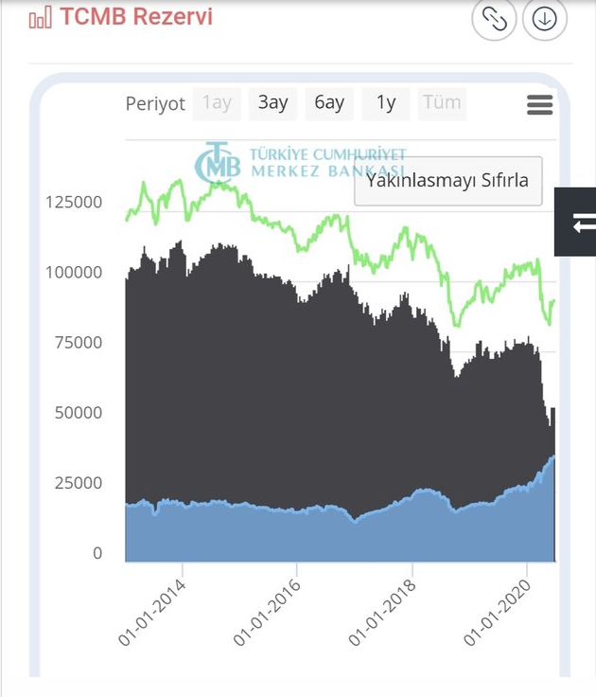Select the 3ay period option

(272, 103)
